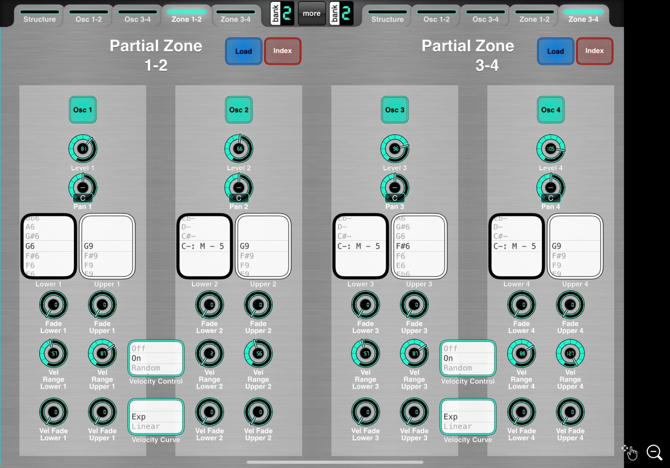The width and height of the screenshot is (670, 468).
Task: Click the Fade Upper 3 knob
Action: (x=414, y=305)
